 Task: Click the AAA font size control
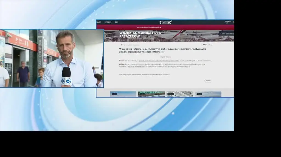tap(205, 45)
